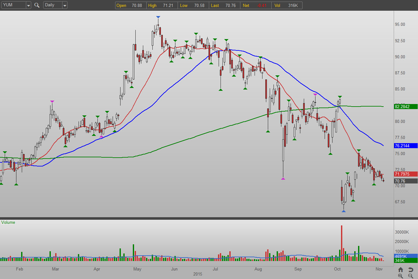This screenshot has height=279, width=418.
Task: Click the YUM ticker symbol field
Action: pos(13,5)
